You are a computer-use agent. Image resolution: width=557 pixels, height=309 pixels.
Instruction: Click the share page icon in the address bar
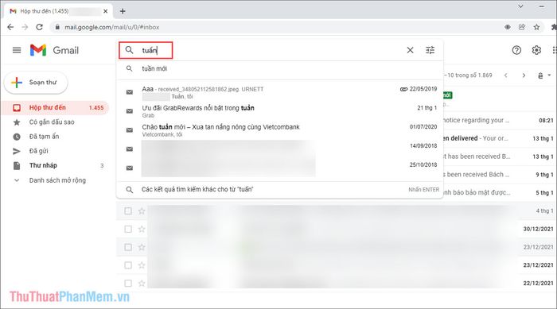tap(522, 27)
